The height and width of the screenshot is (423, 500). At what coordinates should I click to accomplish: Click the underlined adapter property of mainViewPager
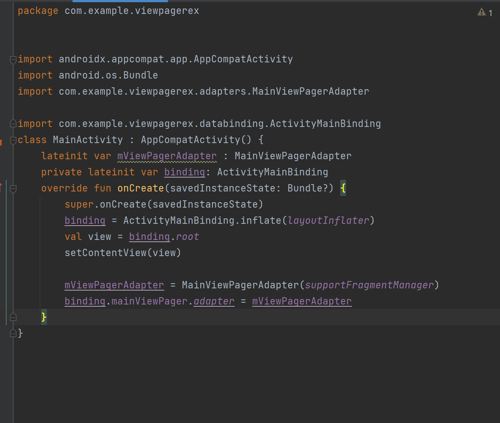tap(214, 301)
